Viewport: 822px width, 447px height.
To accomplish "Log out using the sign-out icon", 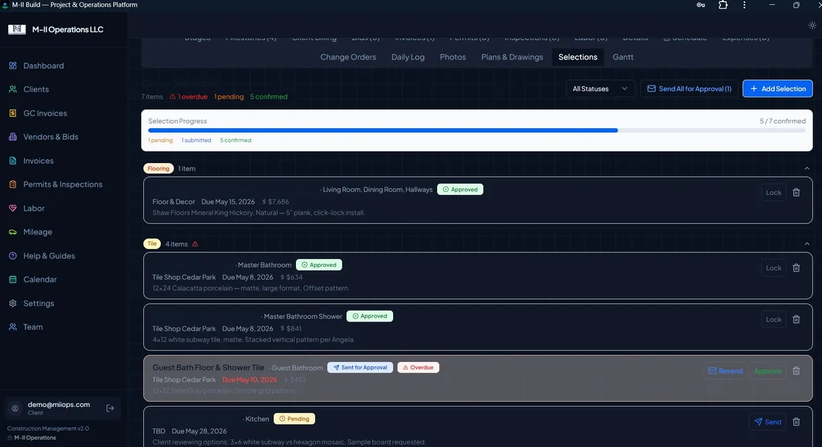I will click(110, 408).
